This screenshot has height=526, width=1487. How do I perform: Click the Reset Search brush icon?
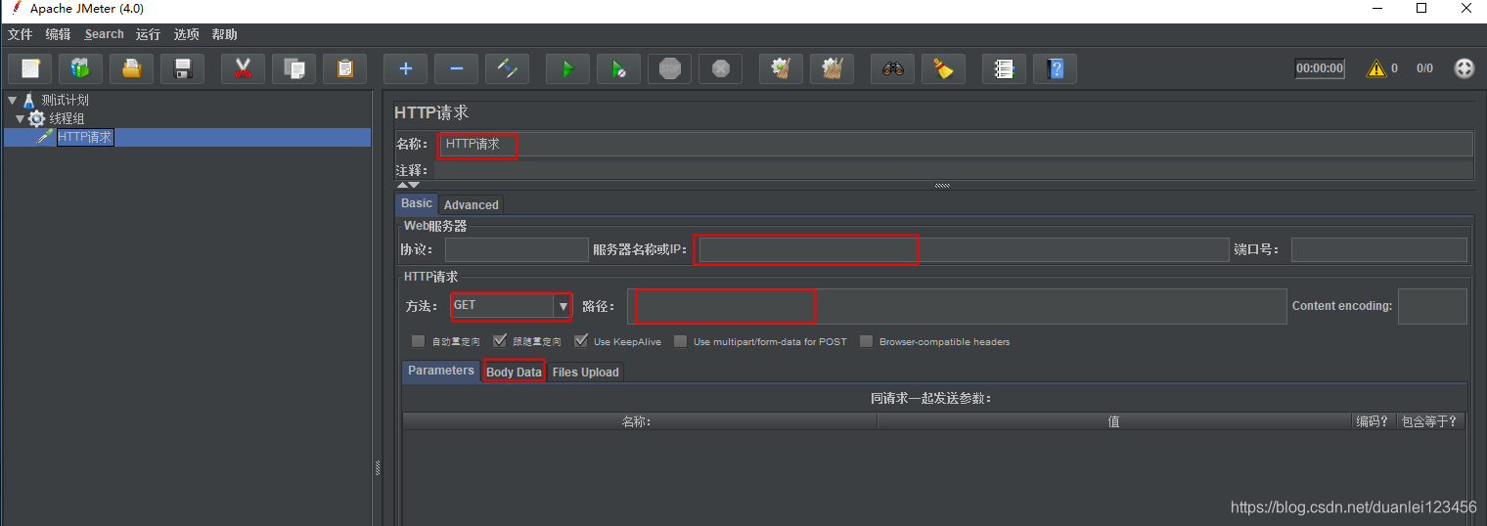[x=943, y=68]
